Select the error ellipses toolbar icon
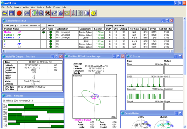Image resolution: width=187 pixels, height=129 pixels. (87, 13)
